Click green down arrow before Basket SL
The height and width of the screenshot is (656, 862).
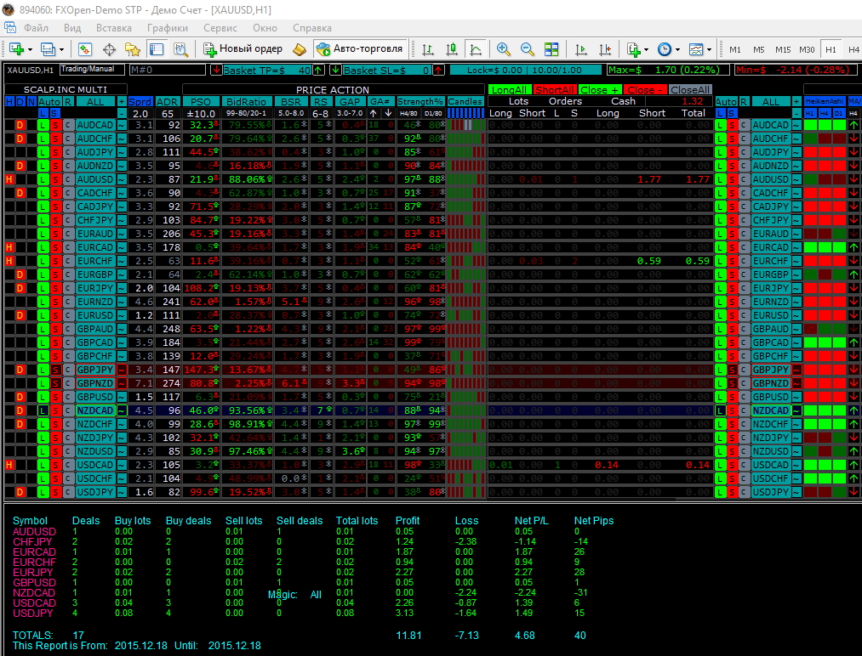335,70
